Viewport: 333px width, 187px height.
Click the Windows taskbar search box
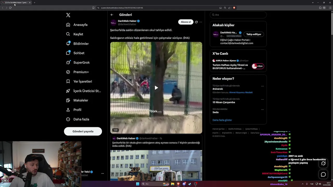click(x=155, y=184)
